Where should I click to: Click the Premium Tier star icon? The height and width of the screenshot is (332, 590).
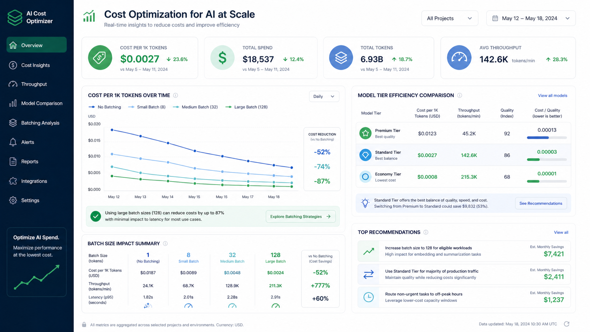tap(365, 133)
